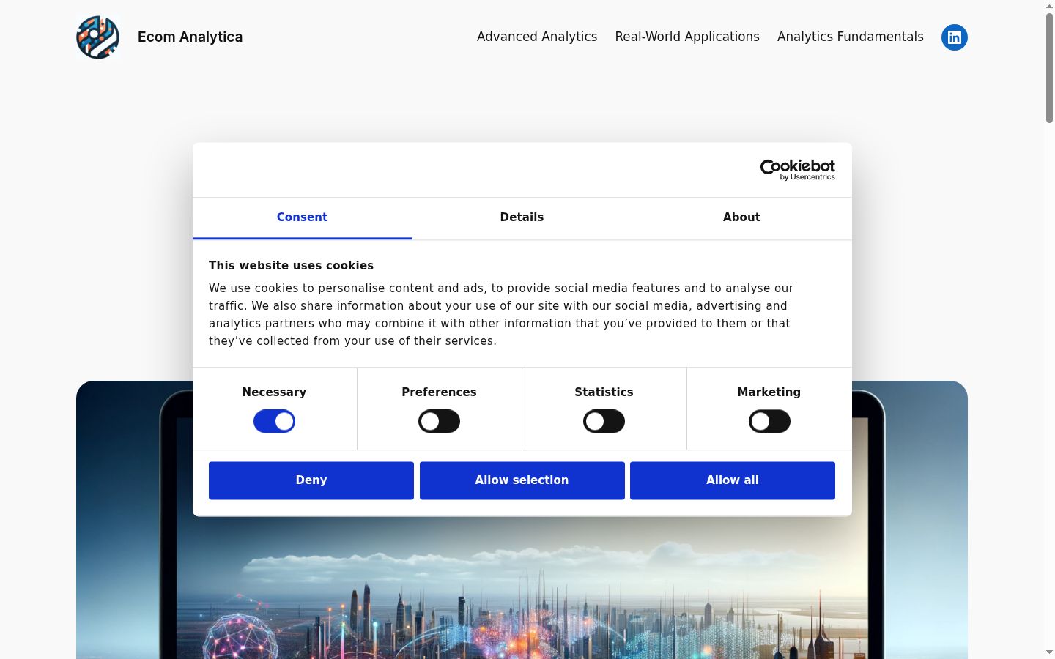Click the Deny button
1055x659 pixels.
click(311, 480)
